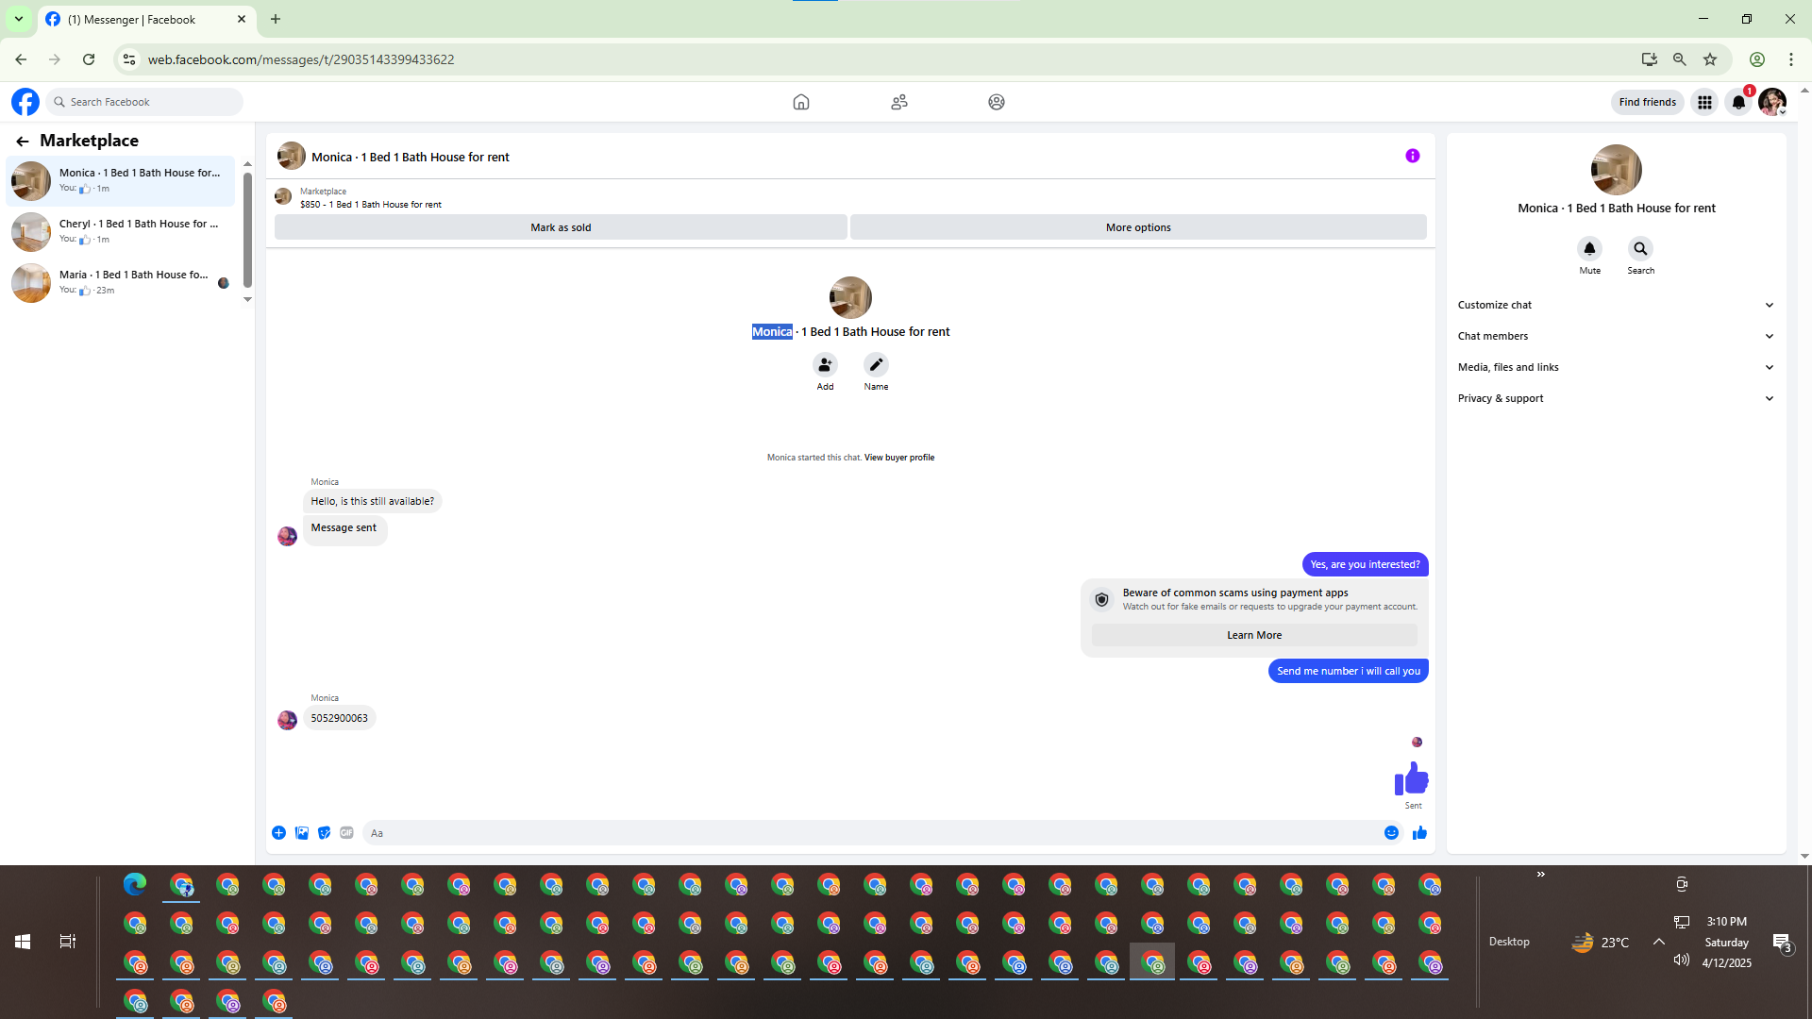Viewport: 1812px width, 1019px height.
Task: Edit chat name pencil icon
Action: click(876, 364)
